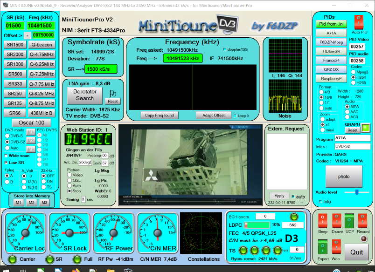Click the MiniTioune DVB logo
Image resolution: width=375 pixels, height=272 pixels.
[x=188, y=25]
